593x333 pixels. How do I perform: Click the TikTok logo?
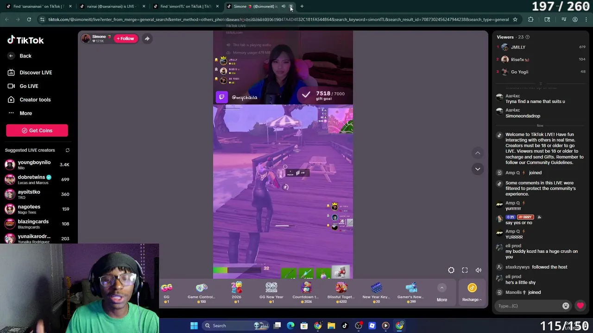[25, 40]
